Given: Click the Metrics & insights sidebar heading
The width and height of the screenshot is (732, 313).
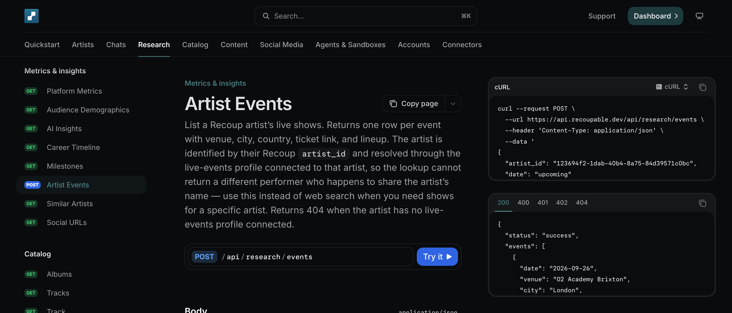Looking at the screenshot, I should 55,71.
